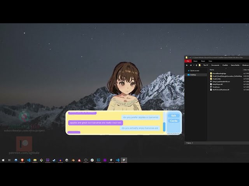Screen dimensions: 249x186
Task: Select Quick access in navigation pane
Action: click(x=194, y=71)
